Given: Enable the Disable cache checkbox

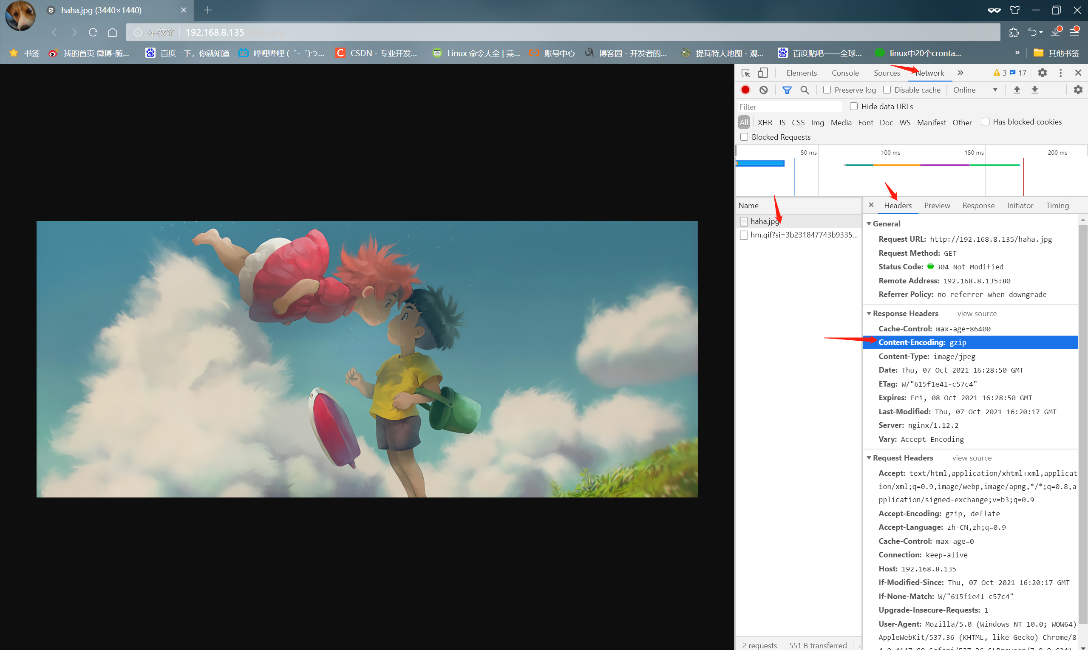Looking at the screenshot, I should coord(887,90).
